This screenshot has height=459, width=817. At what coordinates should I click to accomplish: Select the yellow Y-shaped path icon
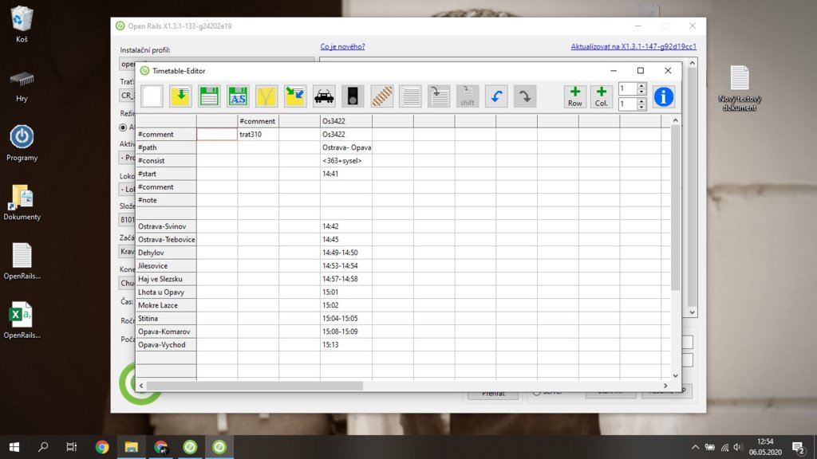[266, 96]
